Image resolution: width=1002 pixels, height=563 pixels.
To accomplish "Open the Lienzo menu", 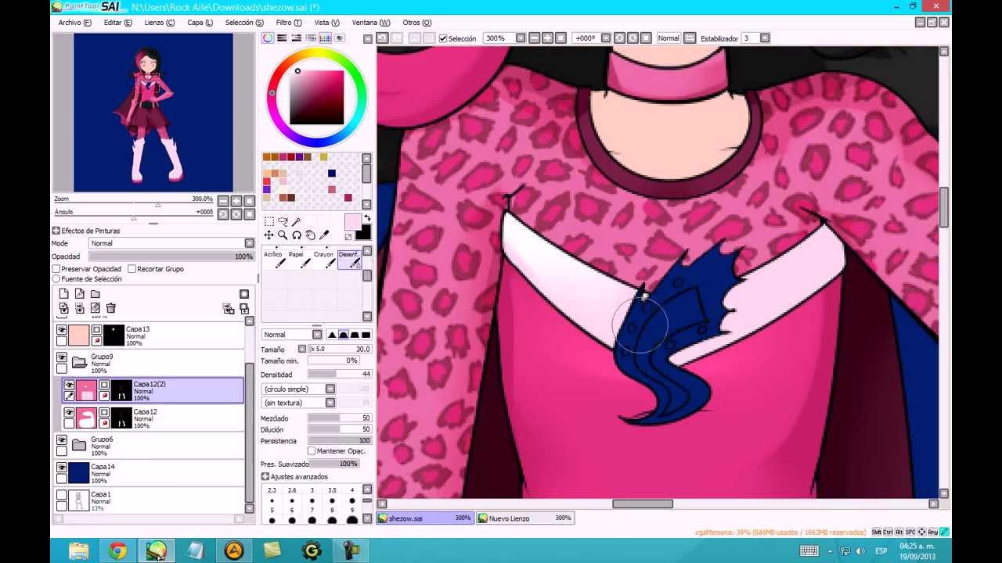I will coord(160,23).
